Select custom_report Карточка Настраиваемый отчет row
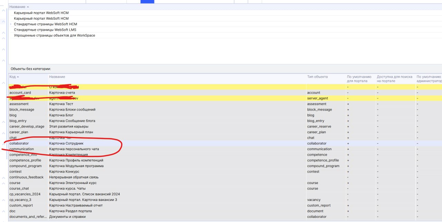Screen dimensions: 442x222 (x=76, y=205)
